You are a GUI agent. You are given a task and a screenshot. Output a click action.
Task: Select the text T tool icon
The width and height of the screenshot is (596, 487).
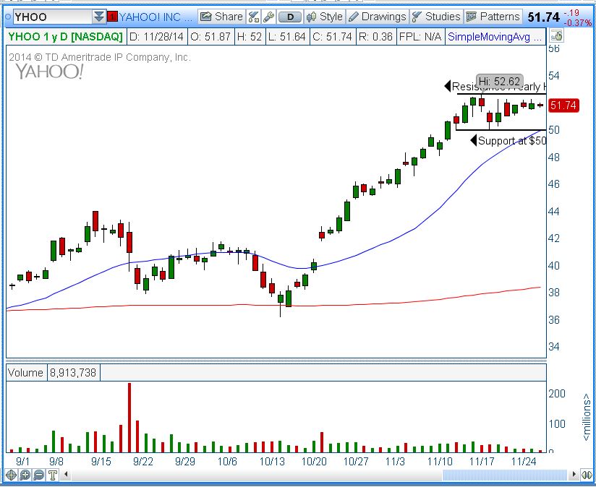click(53, 475)
